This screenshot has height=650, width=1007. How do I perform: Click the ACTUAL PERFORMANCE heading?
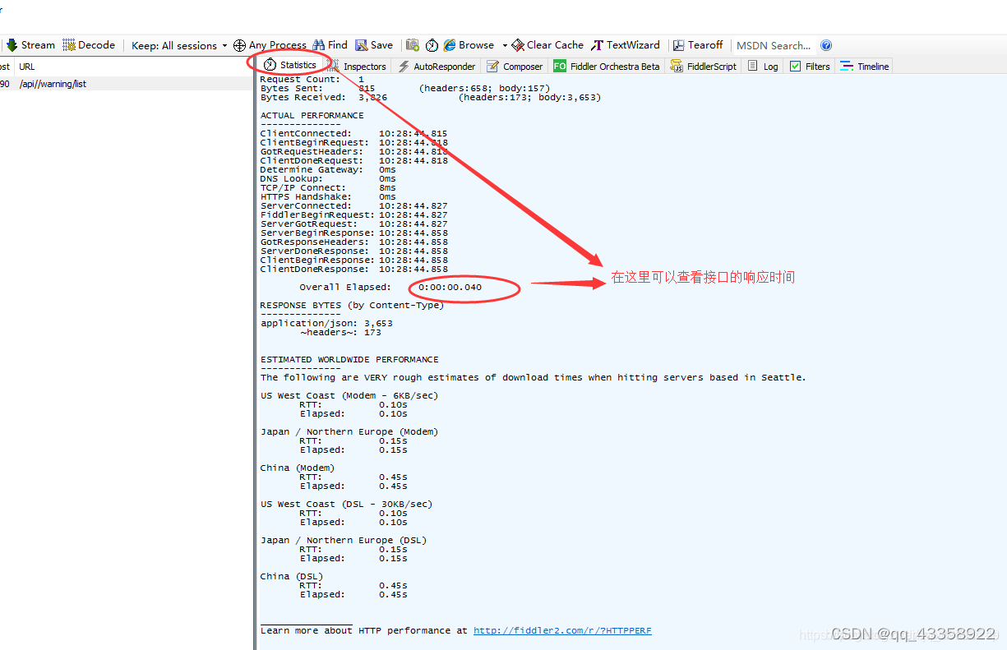point(312,115)
